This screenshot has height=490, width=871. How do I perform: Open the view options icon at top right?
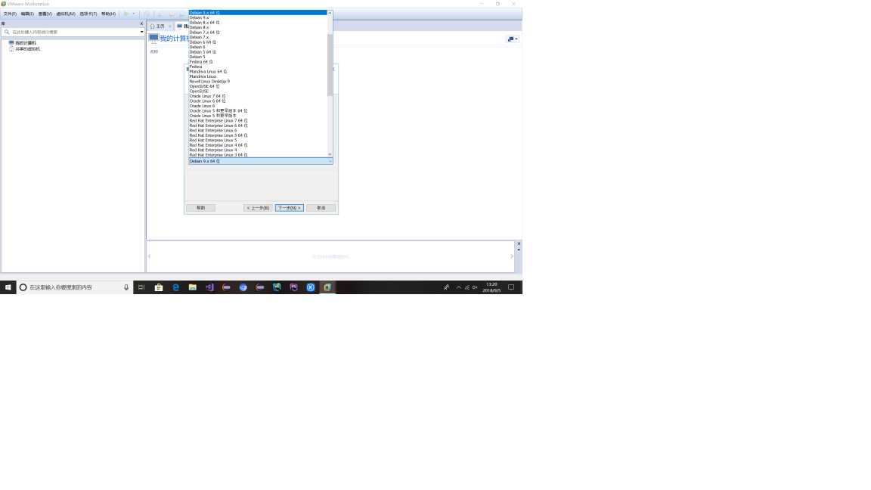(512, 39)
